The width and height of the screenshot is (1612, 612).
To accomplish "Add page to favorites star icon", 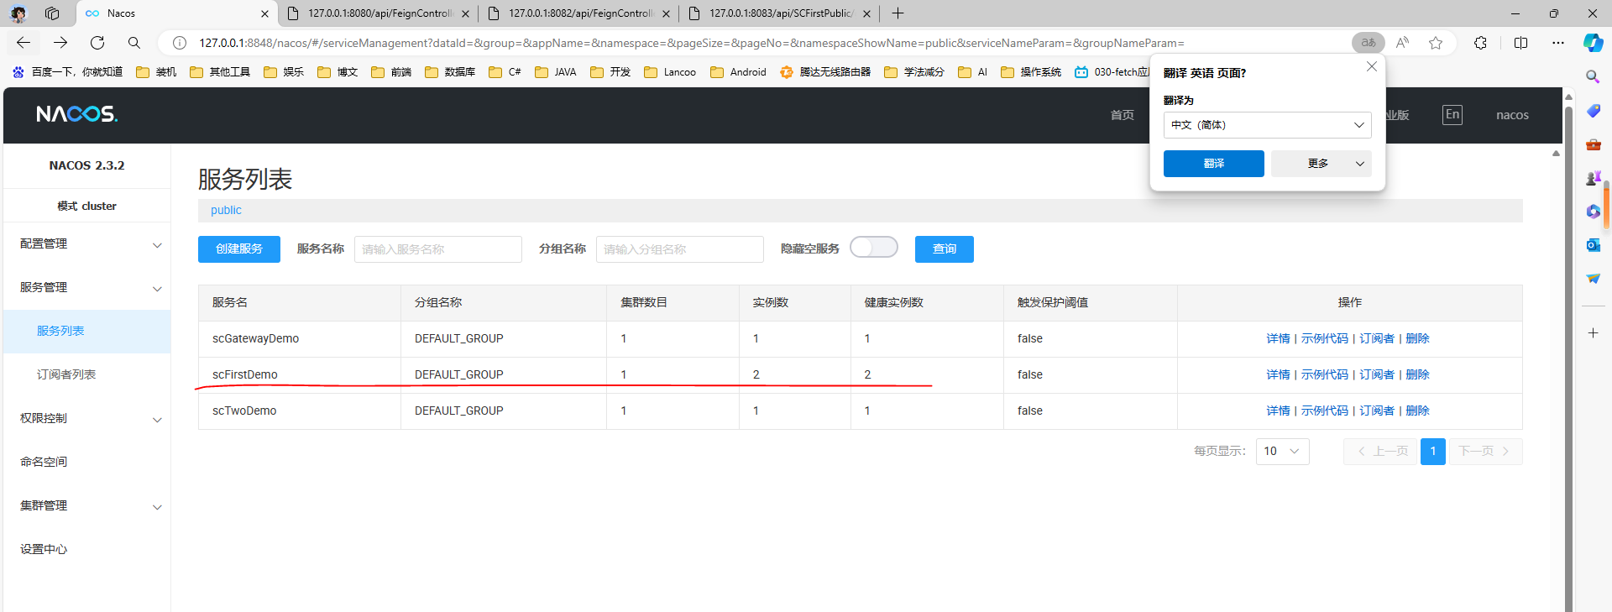I will click(1436, 43).
